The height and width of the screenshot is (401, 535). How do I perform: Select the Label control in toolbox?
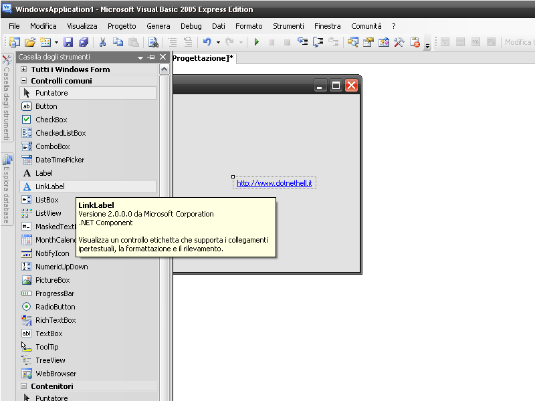88,173
